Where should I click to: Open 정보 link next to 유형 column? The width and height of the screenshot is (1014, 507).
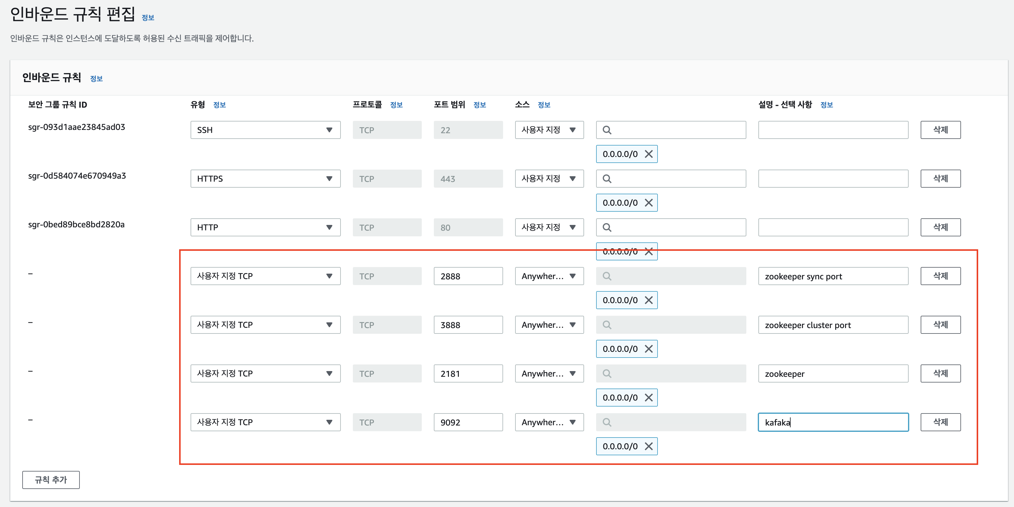click(x=220, y=105)
